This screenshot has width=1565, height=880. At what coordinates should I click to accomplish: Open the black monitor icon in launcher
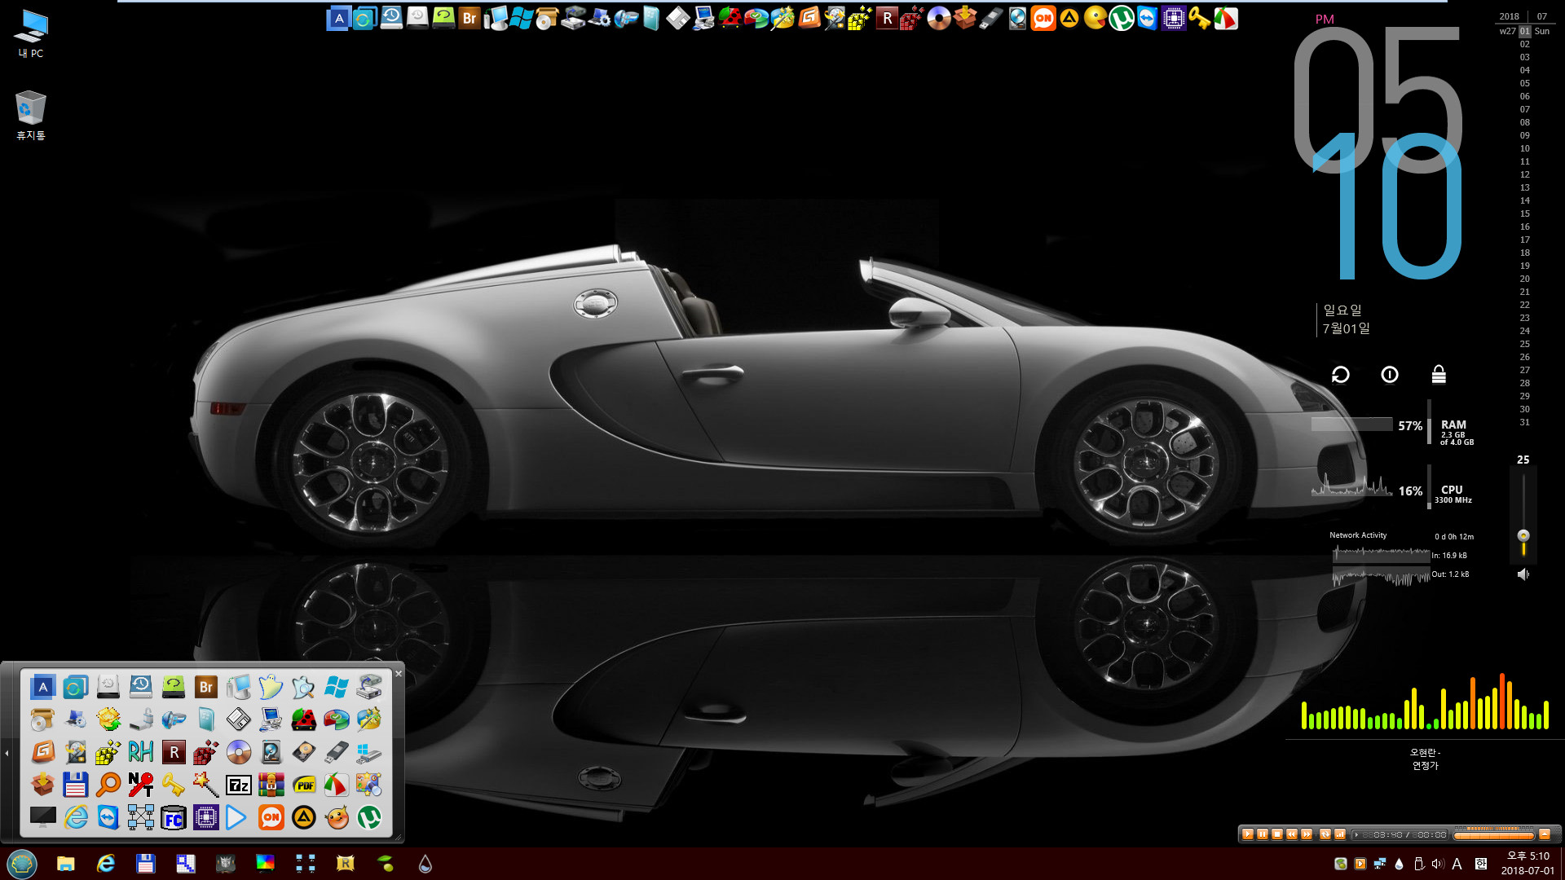coord(43,817)
